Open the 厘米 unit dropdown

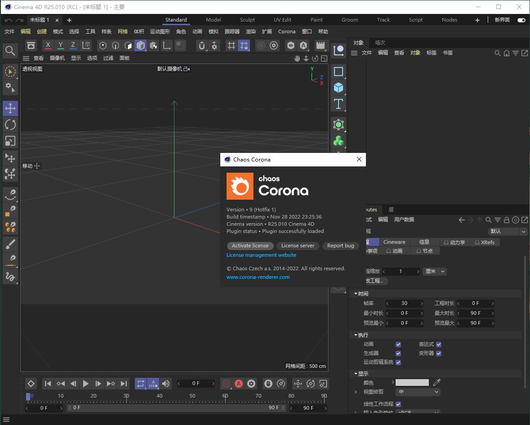[x=434, y=271]
